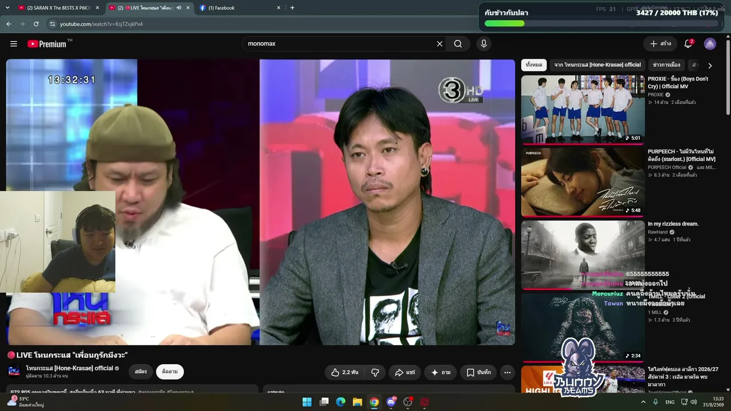This screenshot has height=411, width=731.
Task: Dislike the video
Action: (x=375, y=372)
